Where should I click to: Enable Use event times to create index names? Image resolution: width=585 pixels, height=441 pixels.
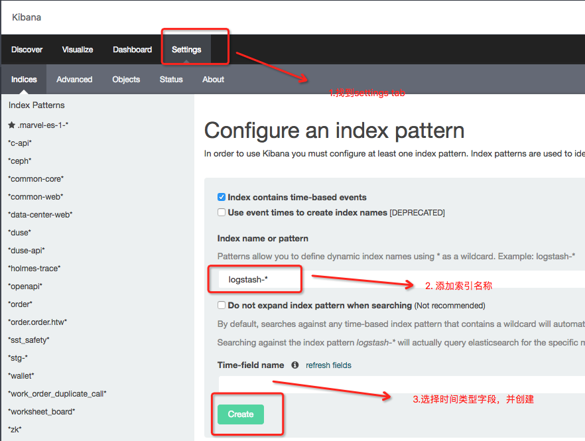point(222,212)
